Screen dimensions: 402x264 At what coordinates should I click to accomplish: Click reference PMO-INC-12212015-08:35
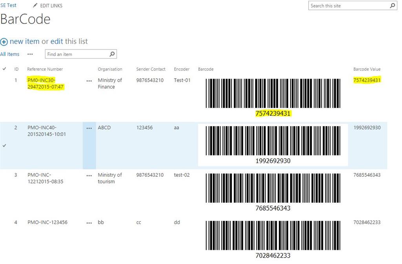(46, 178)
